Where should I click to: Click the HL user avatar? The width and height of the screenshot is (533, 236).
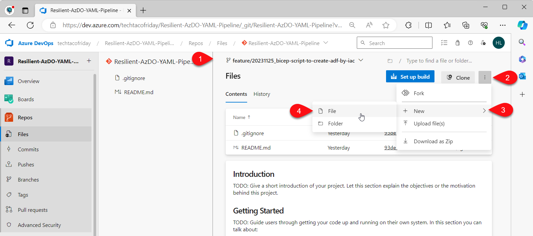pyautogui.click(x=499, y=43)
